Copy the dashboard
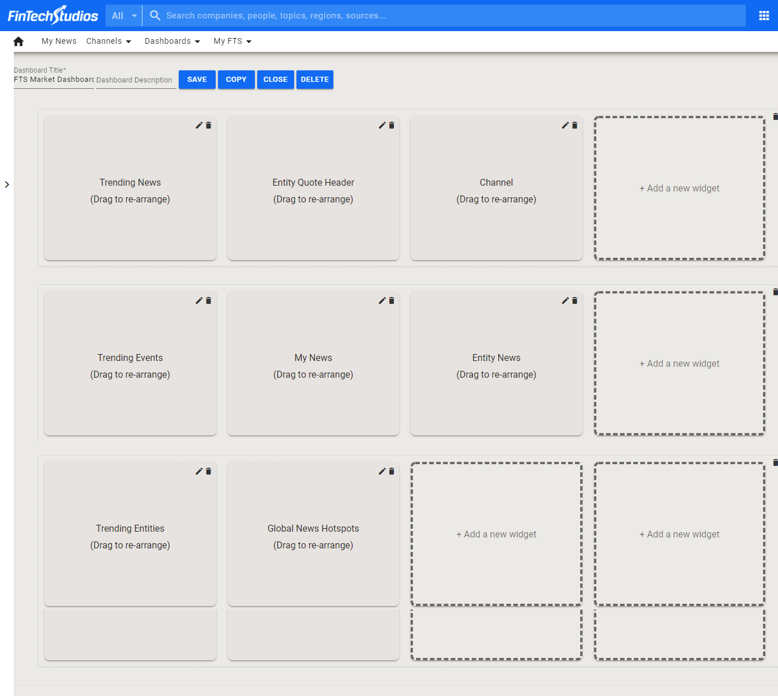Image resolution: width=778 pixels, height=696 pixels. tap(236, 80)
